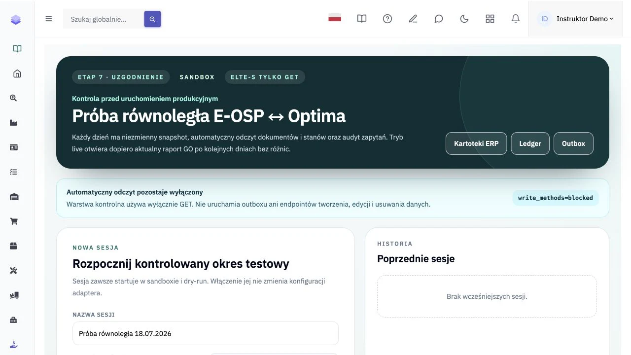Click the layered app logo icon
Screen dimensions: 631x355
[16, 20]
